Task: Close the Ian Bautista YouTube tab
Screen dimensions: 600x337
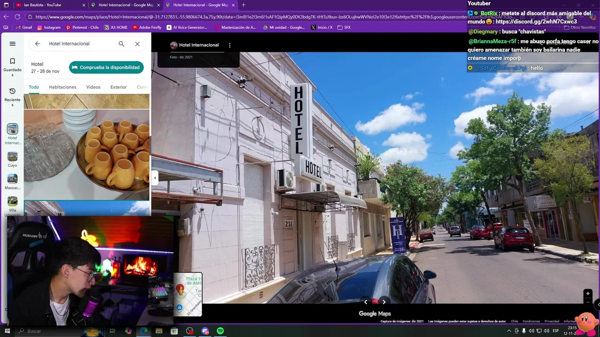Action: (84, 5)
